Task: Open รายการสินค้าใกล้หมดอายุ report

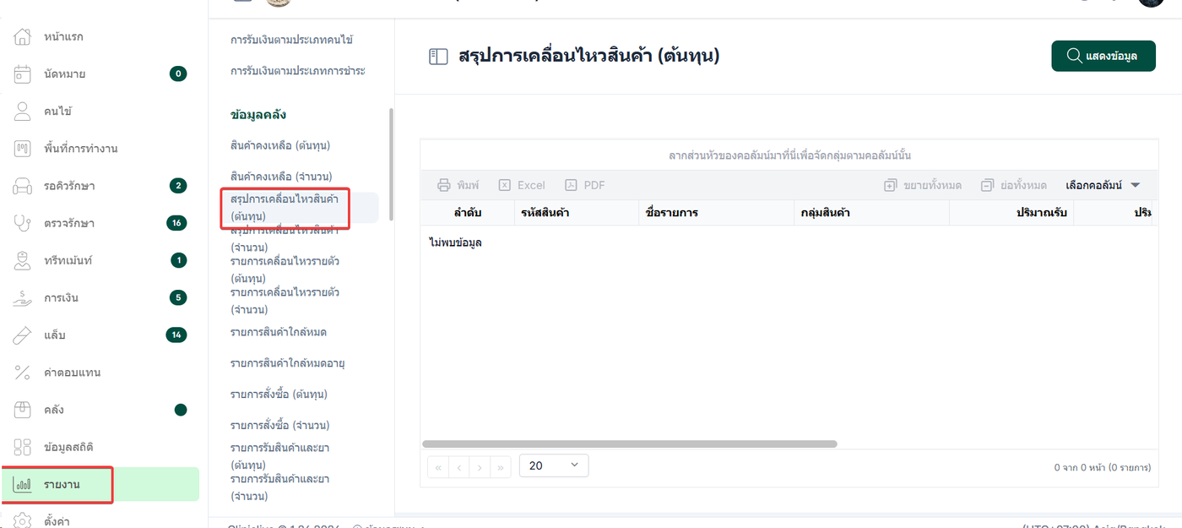Action: (288, 363)
